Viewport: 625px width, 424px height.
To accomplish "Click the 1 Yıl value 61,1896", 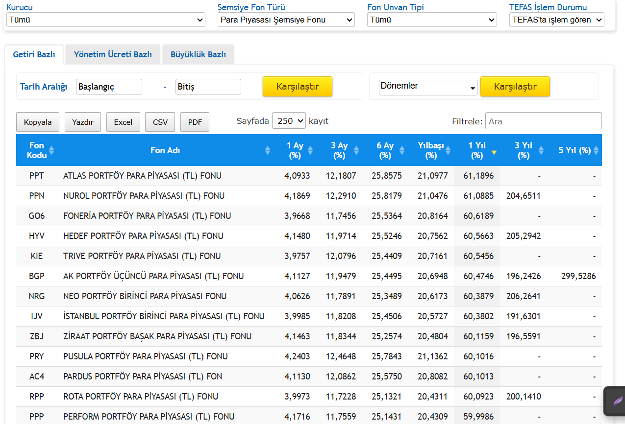I will (478, 176).
